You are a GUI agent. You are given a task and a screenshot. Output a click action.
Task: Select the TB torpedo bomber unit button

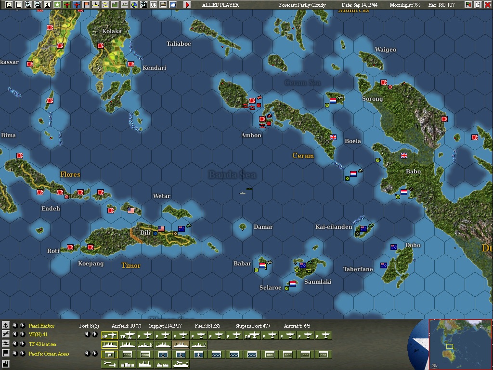coord(127,336)
